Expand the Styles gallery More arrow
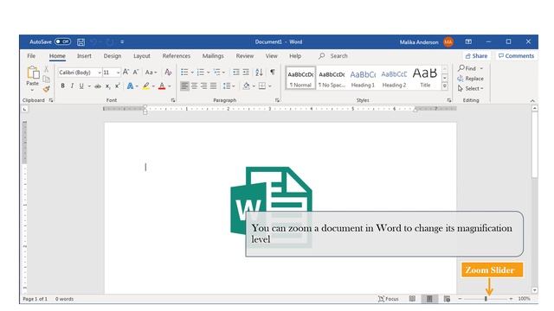Viewport: 554px width, 311px height. 445,86
